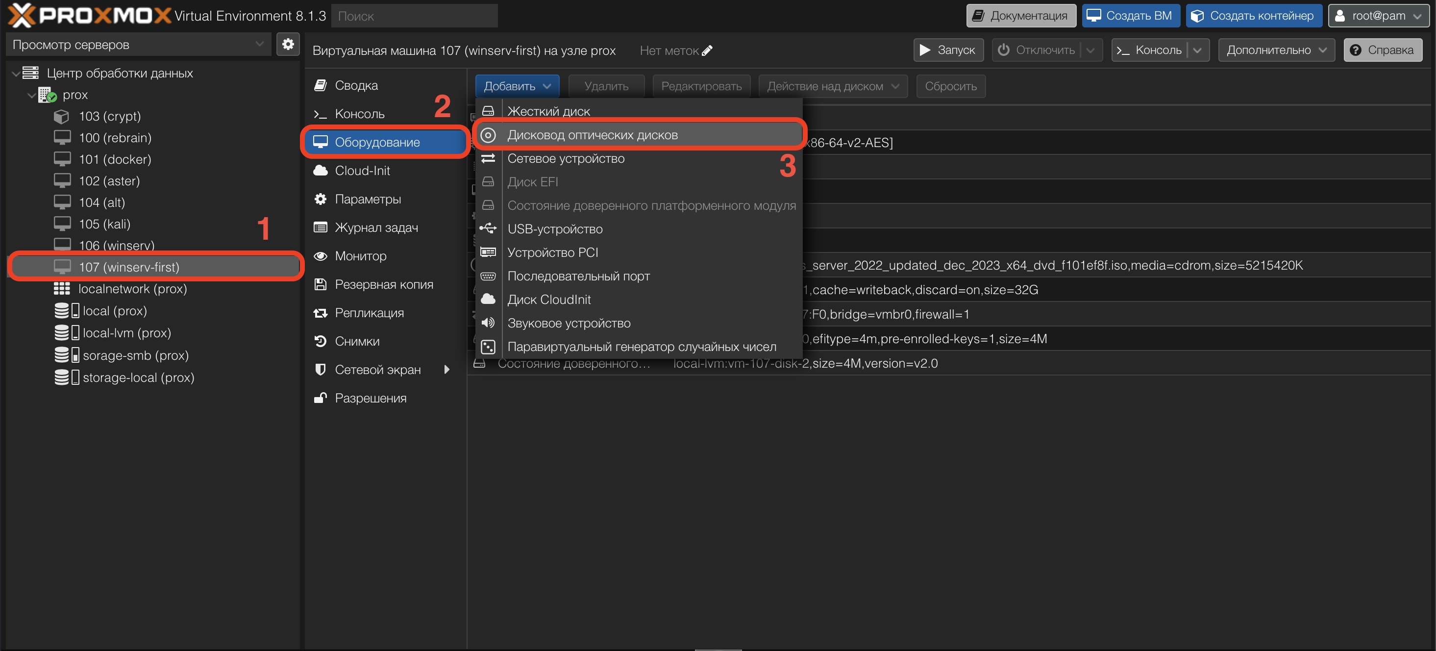
Task: Collapse the prox node tree
Action: point(31,95)
